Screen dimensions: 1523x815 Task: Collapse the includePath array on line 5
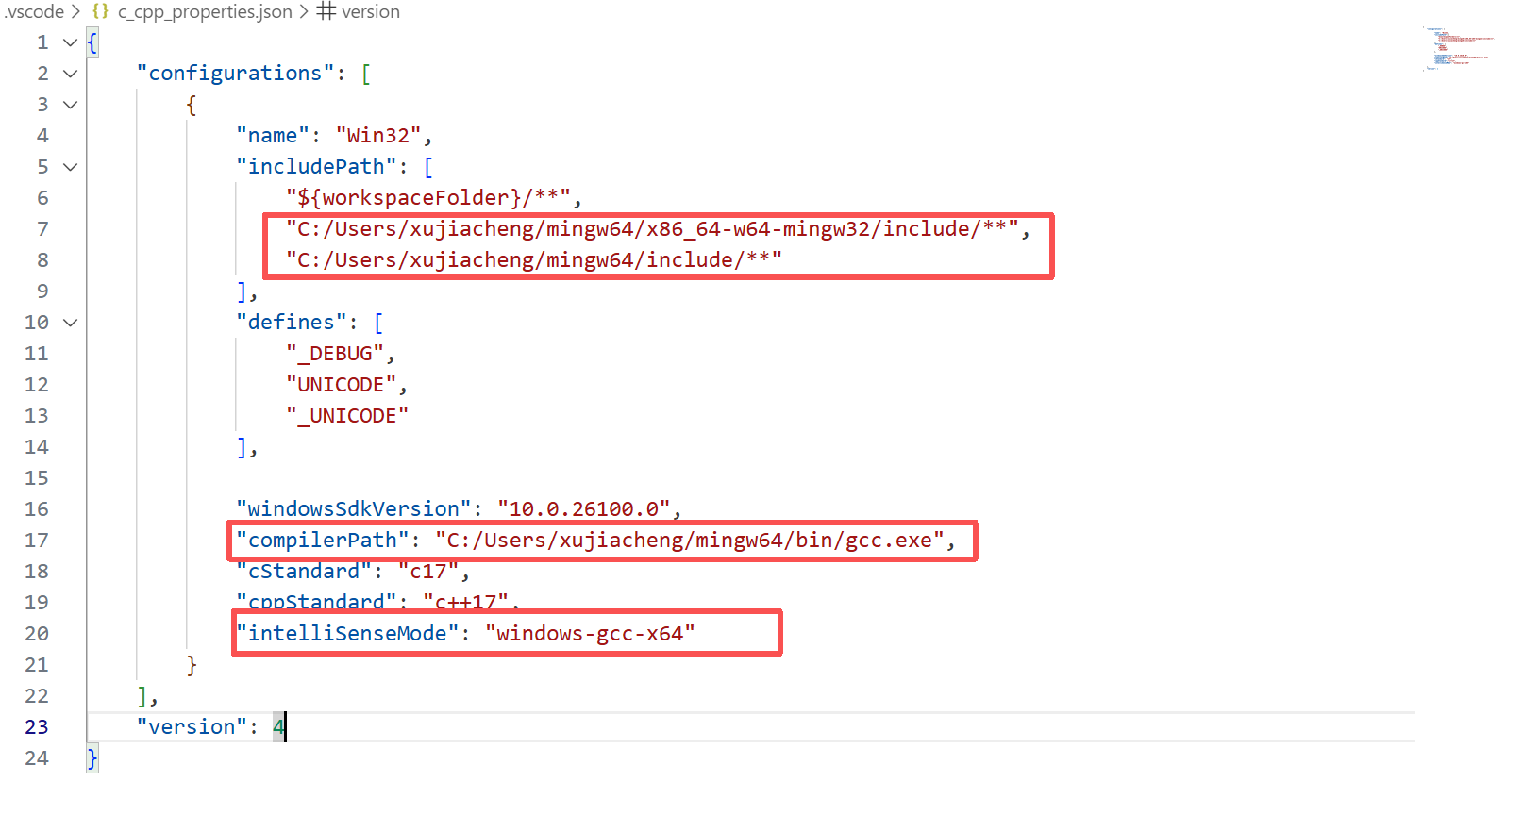70,167
